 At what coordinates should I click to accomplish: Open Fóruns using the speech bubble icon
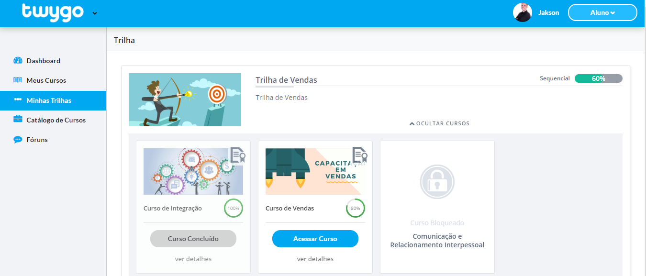pos(17,139)
